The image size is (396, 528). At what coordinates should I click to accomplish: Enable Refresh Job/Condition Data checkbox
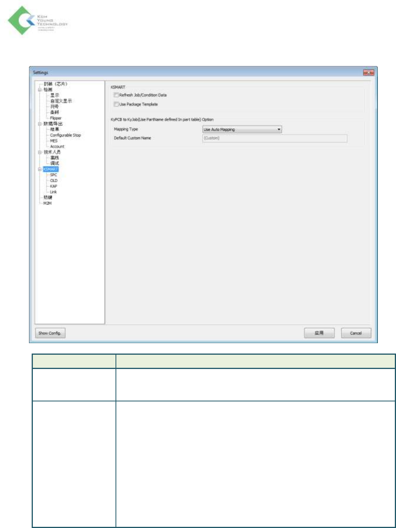(116, 95)
